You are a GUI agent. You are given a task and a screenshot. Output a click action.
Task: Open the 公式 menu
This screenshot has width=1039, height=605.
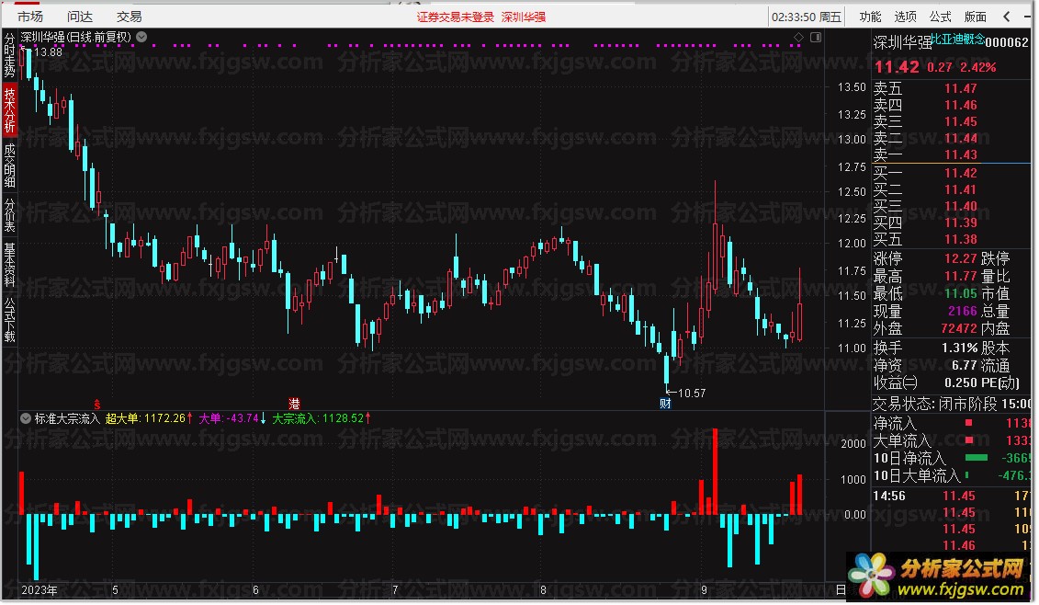(941, 17)
